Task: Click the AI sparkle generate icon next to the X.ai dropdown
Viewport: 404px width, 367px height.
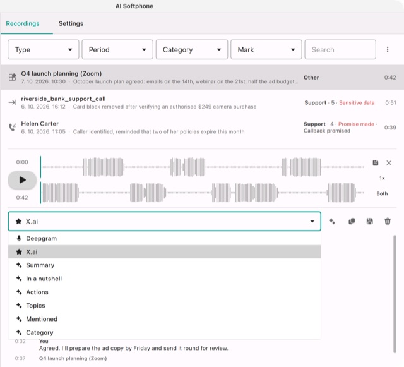Action: pyautogui.click(x=332, y=221)
